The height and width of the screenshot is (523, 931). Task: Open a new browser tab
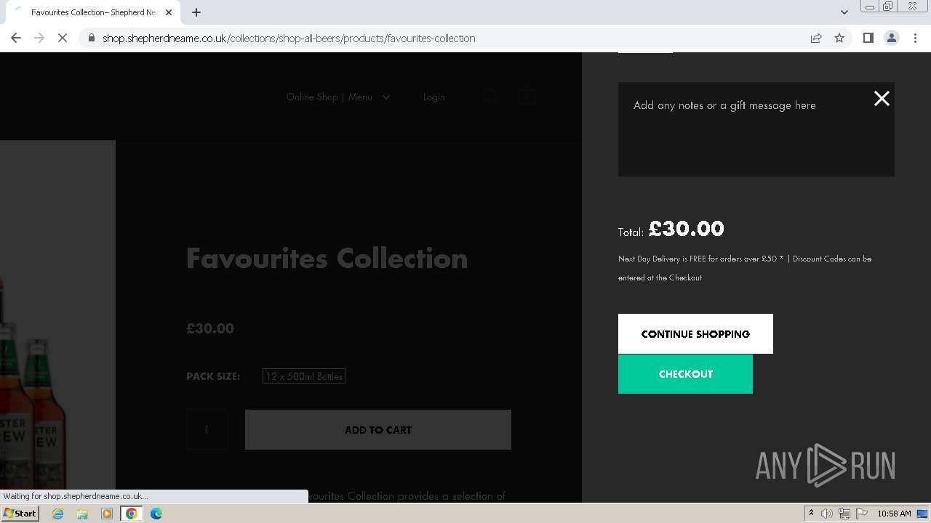tap(196, 12)
